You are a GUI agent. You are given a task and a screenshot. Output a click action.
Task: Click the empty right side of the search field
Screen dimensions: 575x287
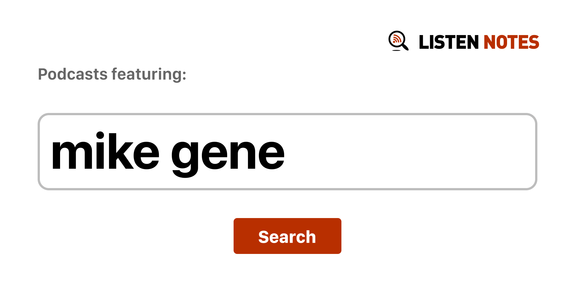421,152
